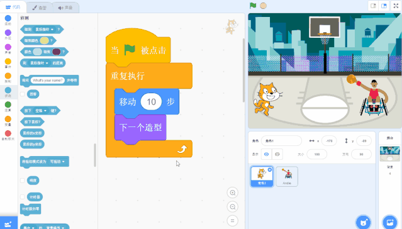This screenshot has width=402, height=229.
Task: Open 舞台 dropdown in bottom palette block
Action: click(x=29, y=228)
